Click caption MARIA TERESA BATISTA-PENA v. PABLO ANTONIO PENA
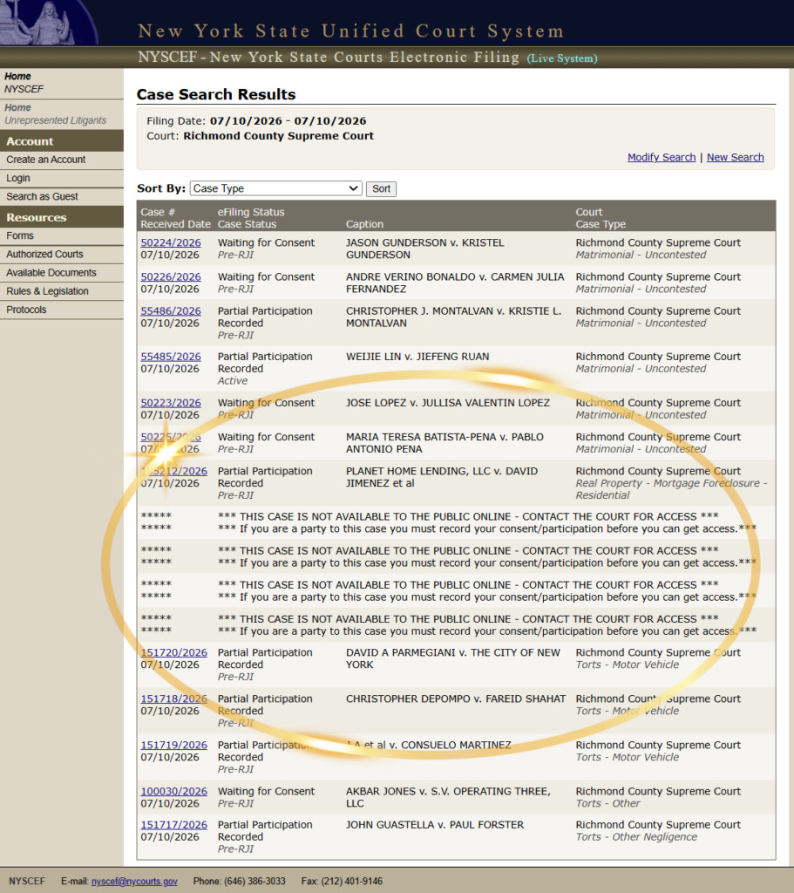Viewport: 794px width, 893px height. [445, 443]
